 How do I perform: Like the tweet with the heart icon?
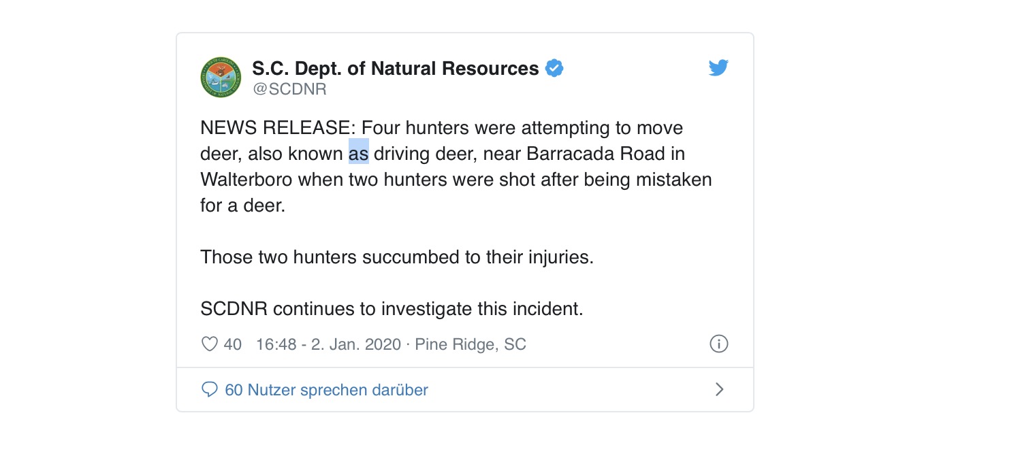point(209,344)
